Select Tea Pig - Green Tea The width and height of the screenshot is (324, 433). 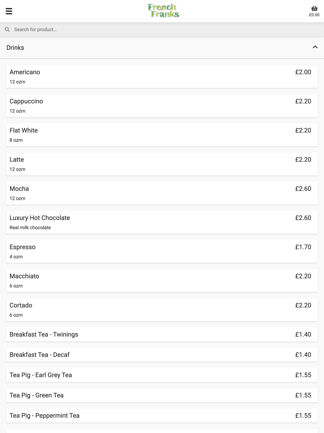click(x=162, y=396)
